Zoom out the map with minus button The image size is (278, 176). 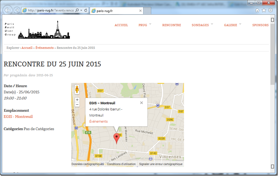coord(77,104)
